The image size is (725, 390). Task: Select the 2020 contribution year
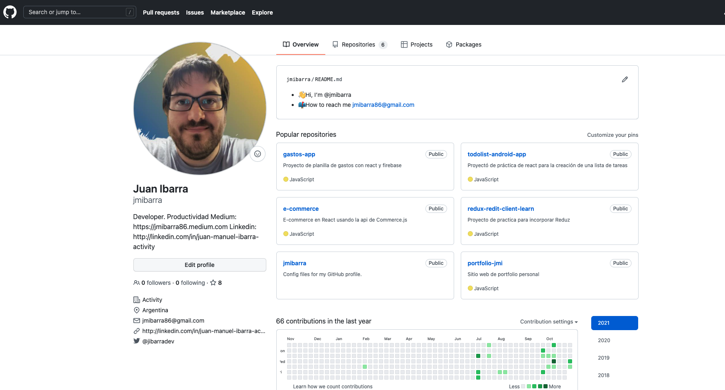[x=604, y=340]
